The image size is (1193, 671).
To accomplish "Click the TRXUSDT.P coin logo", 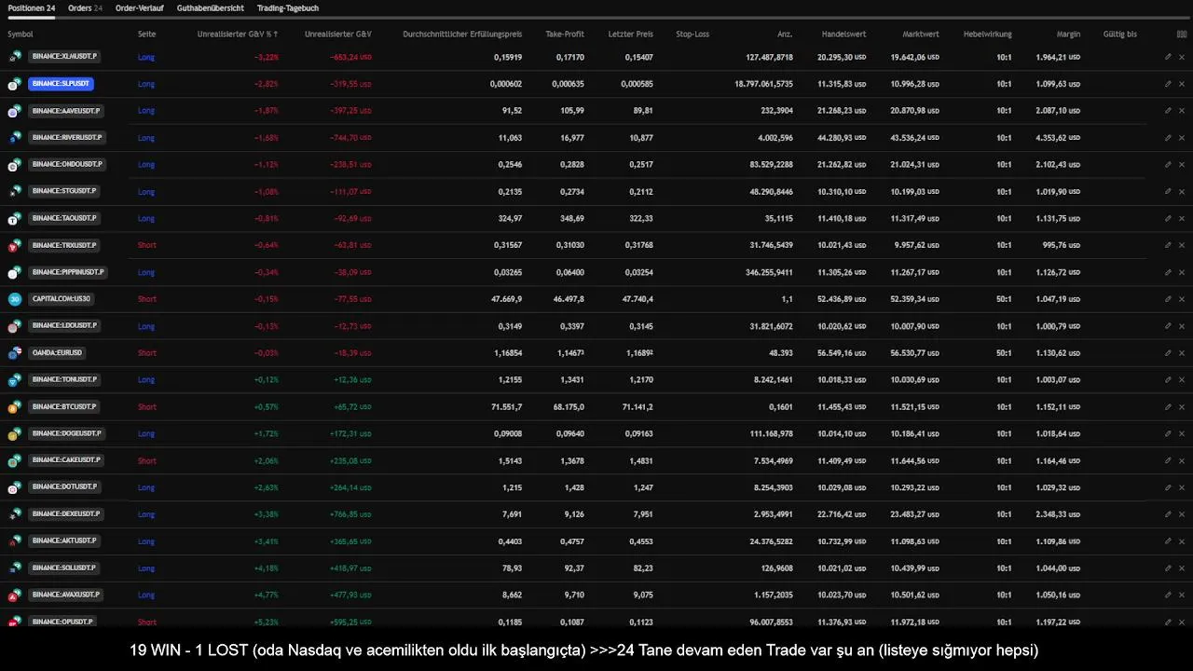I will point(14,246).
